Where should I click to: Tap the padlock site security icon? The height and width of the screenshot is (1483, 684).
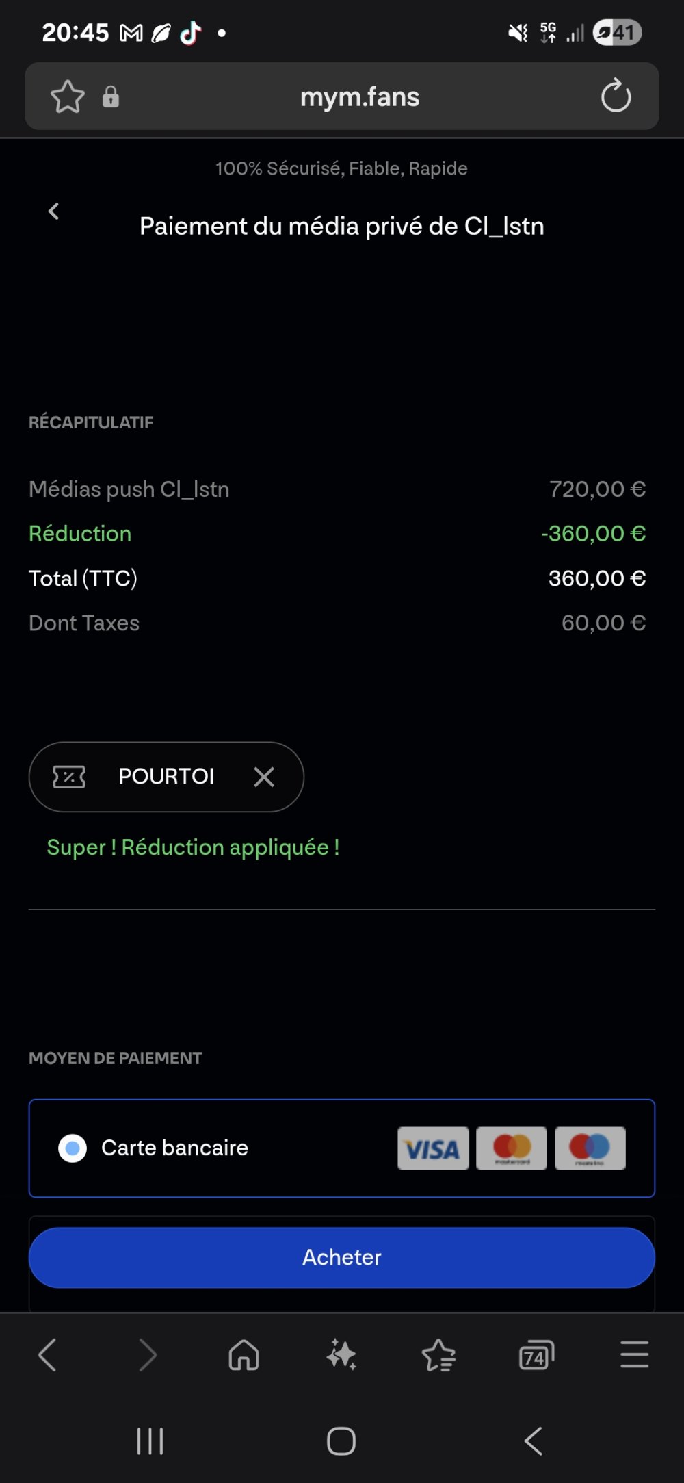(111, 96)
